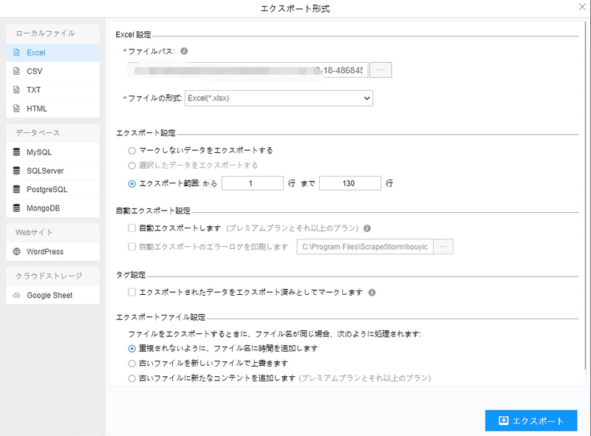The width and height of the screenshot is (591, 436).
Task: Click the export range start row field
Action: pos(252,183)
